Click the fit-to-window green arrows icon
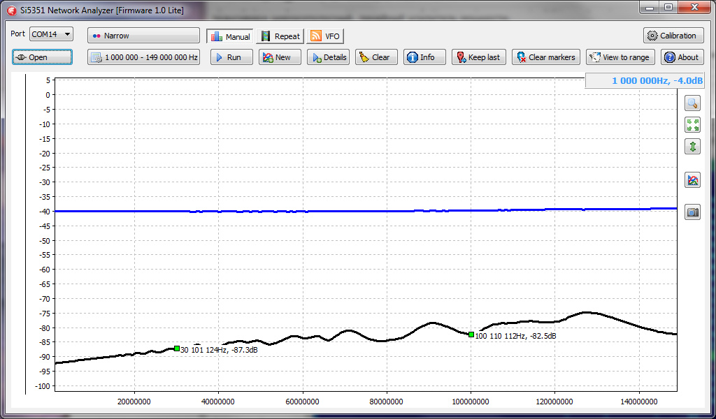 [x=692, y=125]
